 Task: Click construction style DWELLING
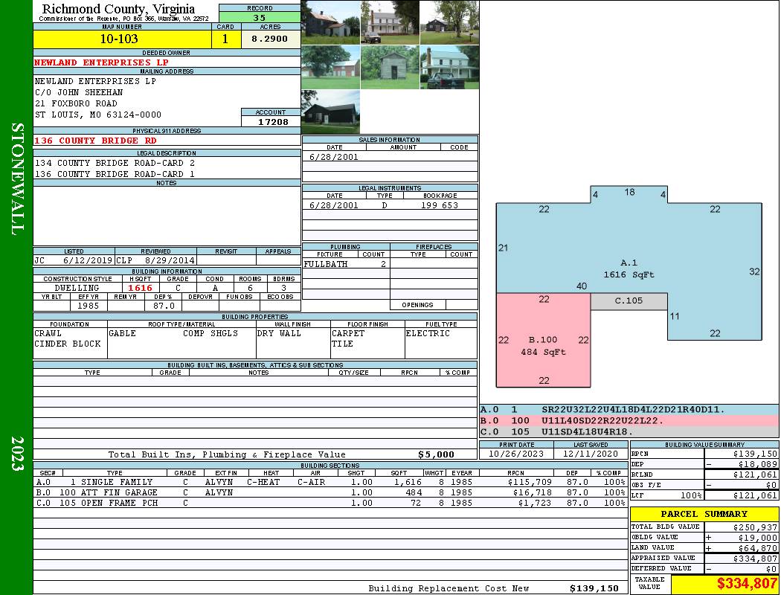tap(77, 288)
